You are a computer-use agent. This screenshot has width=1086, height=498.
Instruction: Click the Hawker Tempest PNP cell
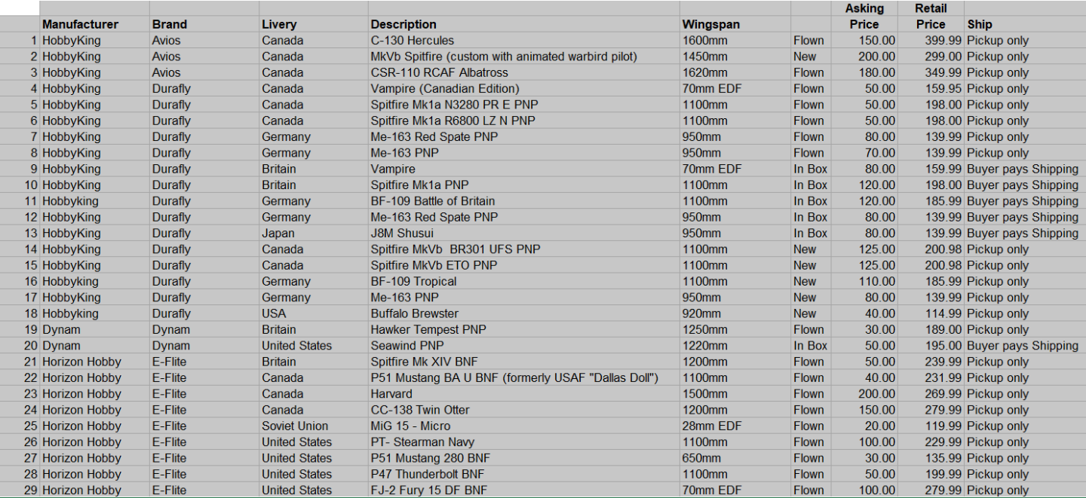[523, 329]
